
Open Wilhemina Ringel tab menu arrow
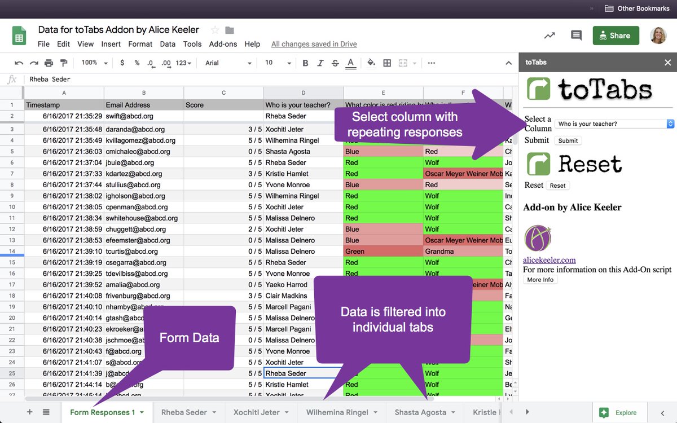point(376,412)
